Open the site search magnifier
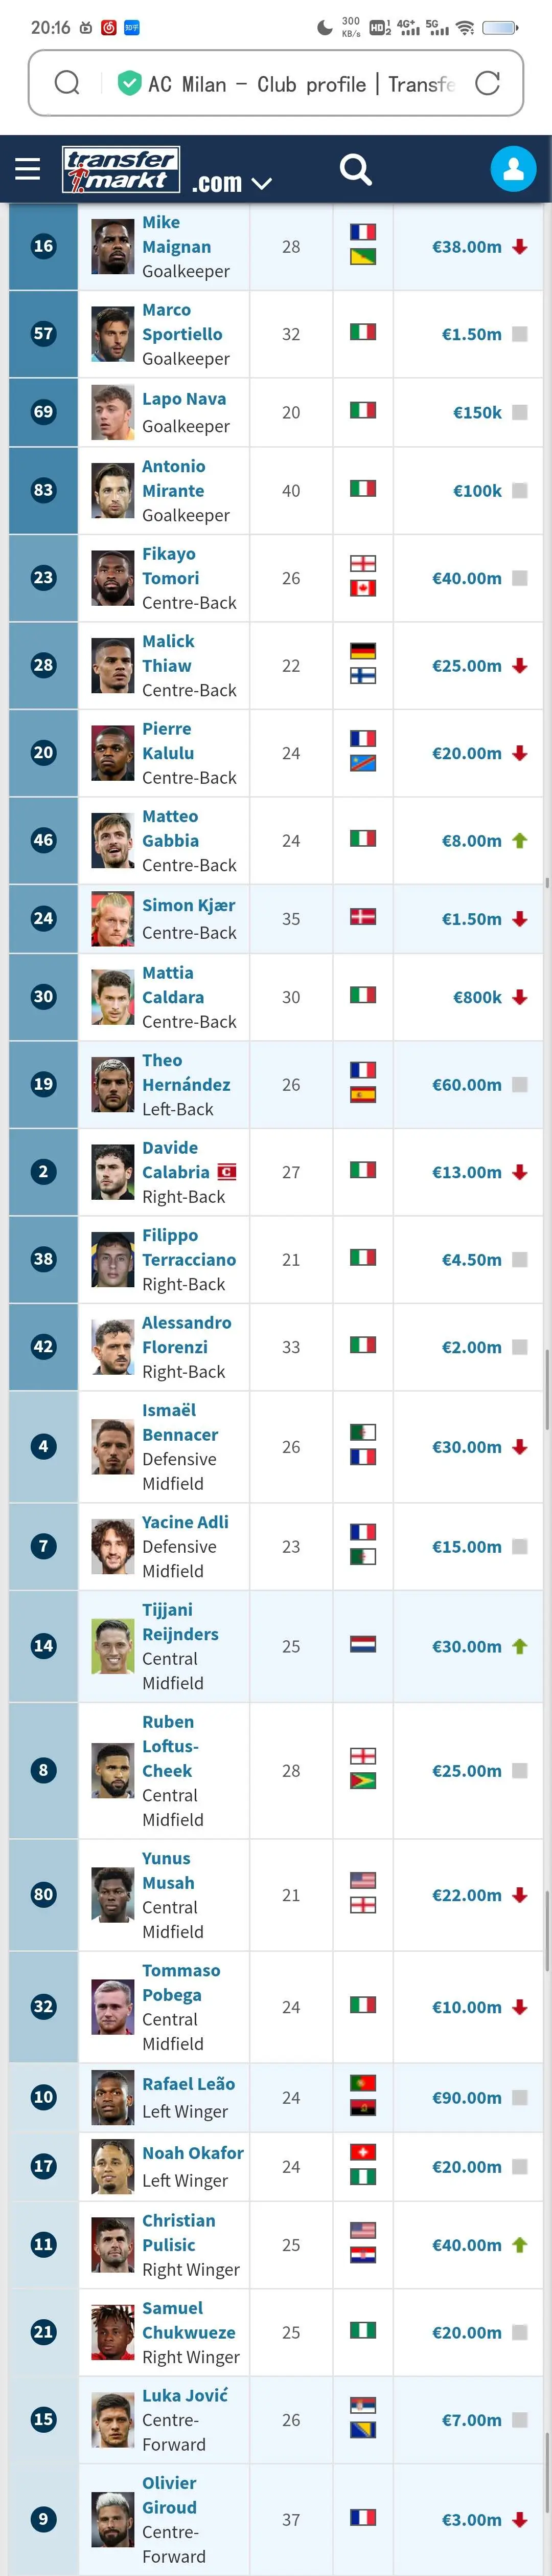Viewport: 552px width, 2576px height. (x=355, y=169)
